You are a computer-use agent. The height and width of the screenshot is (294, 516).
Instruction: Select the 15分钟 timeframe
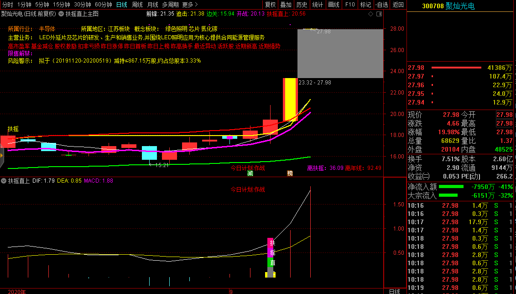tap(61, 5)
